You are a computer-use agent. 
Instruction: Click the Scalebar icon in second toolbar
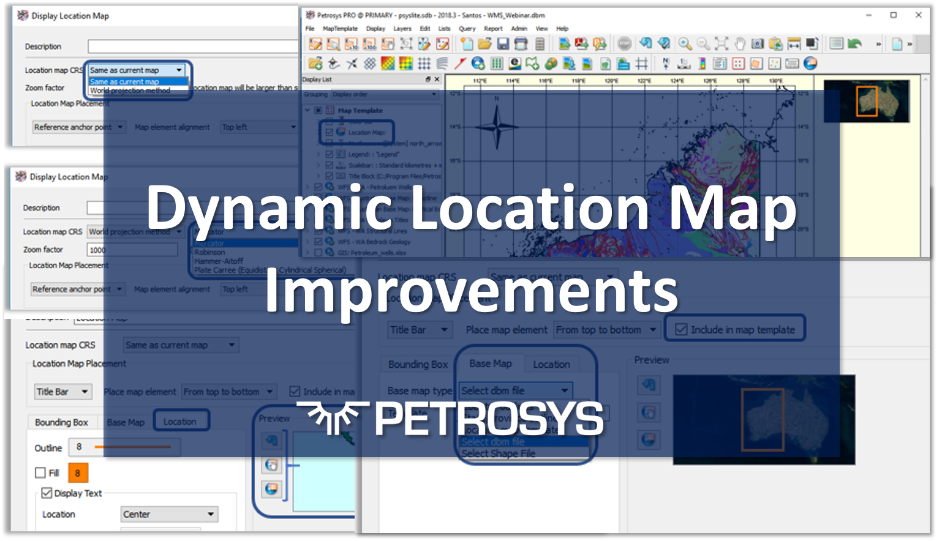click(684, 63)
